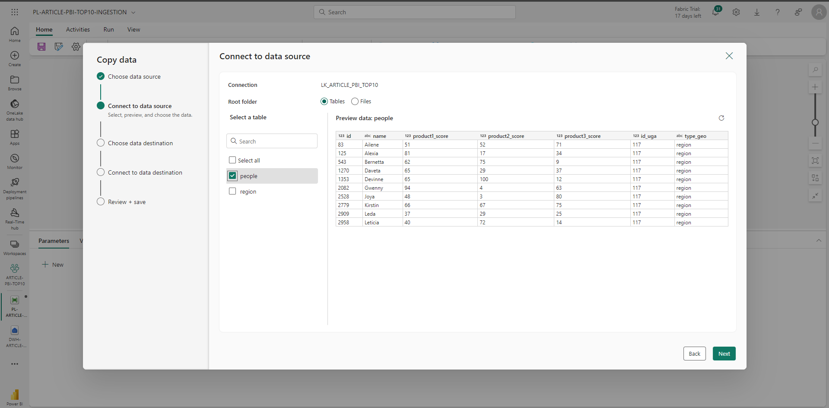The height and width of the screenshot is (408, 829).
Task: Open Apps in the sidebar
Action: 15,137
